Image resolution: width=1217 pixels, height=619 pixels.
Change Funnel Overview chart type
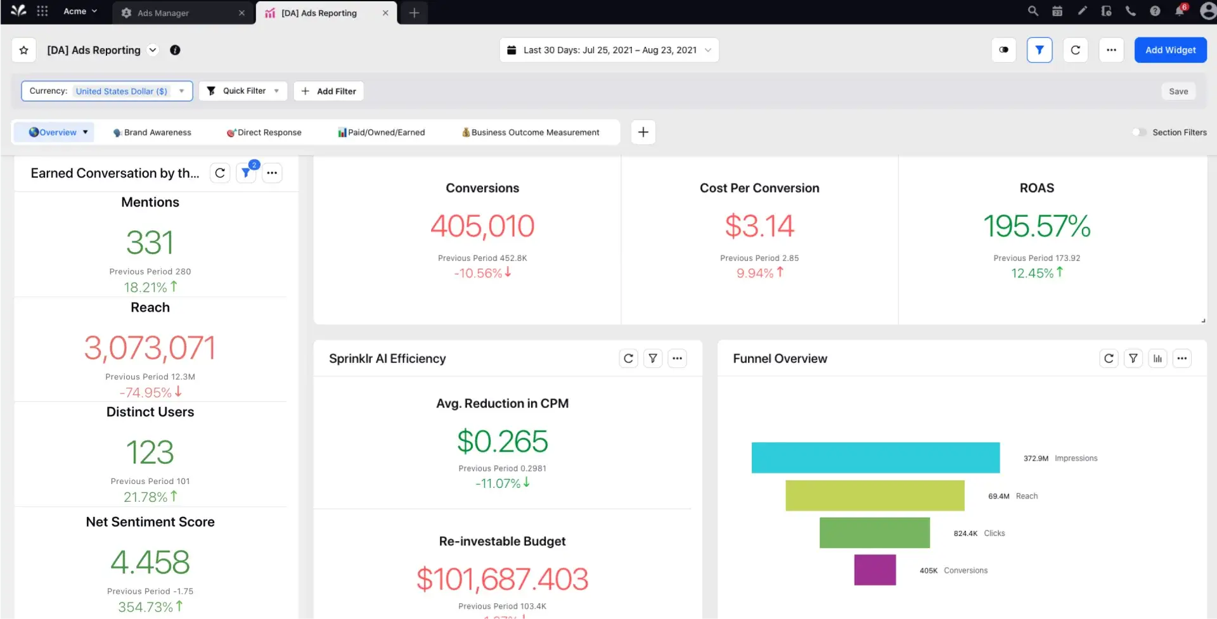click(x=1157, y=359)
